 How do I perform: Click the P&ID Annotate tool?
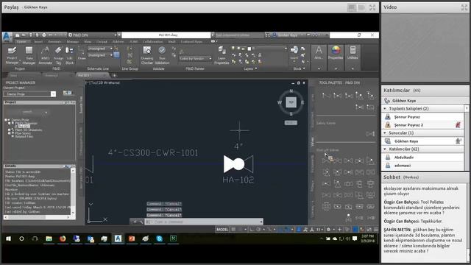coord(46,56)
